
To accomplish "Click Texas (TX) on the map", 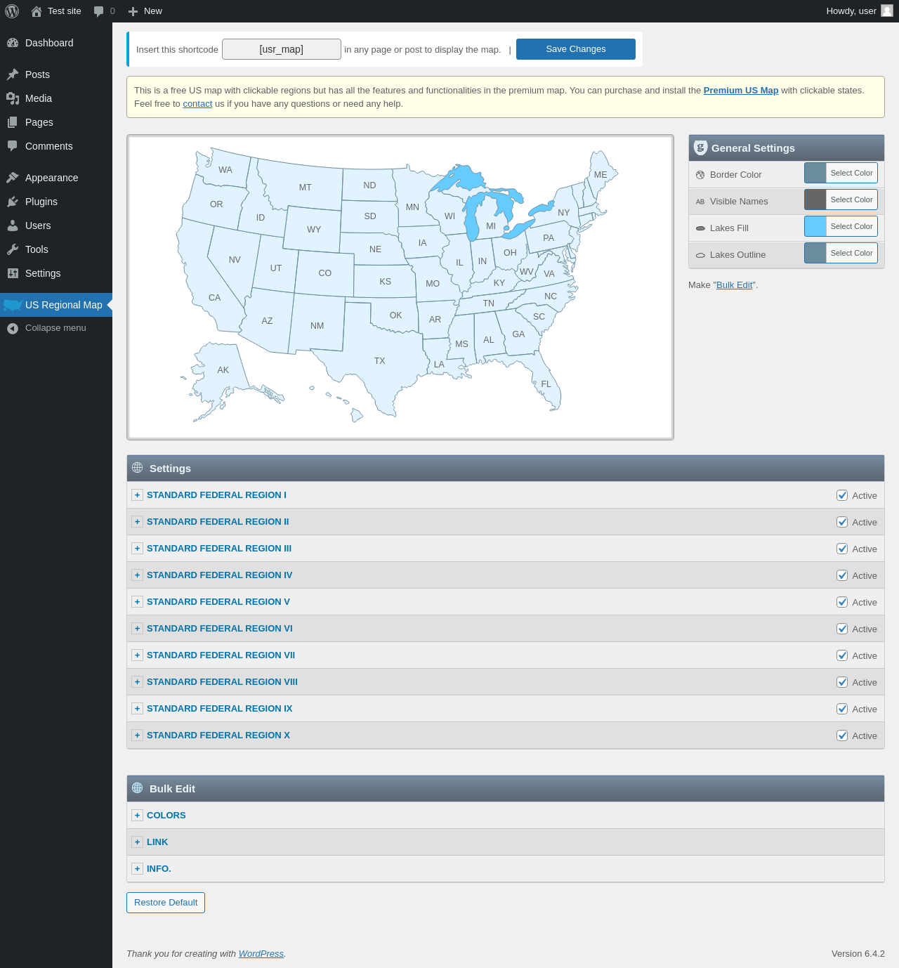I will tap(380, 361).
